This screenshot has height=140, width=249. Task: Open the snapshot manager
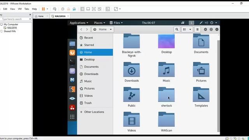[74, 9]
